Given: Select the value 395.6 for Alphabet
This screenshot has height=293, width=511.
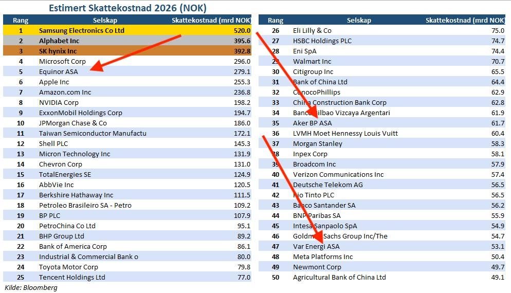Looking at the screenshot, I should pos(242,41).
